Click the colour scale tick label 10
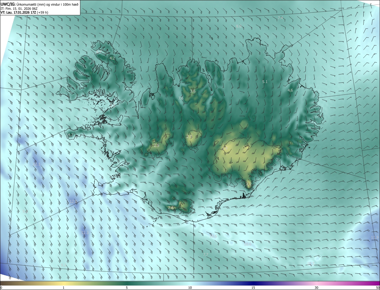Viewport: 380px width, 290px height. coord(190,288)
